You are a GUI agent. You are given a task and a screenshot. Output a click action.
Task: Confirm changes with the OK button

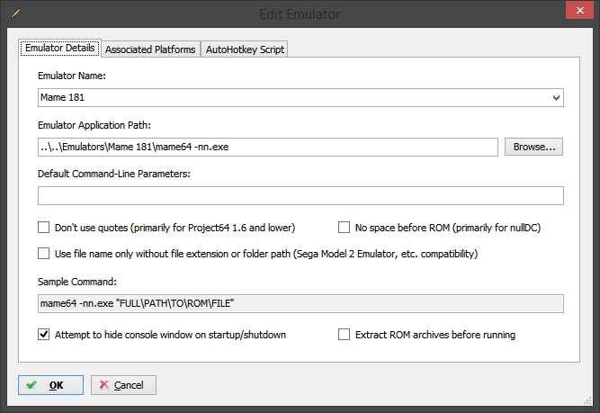50,385
